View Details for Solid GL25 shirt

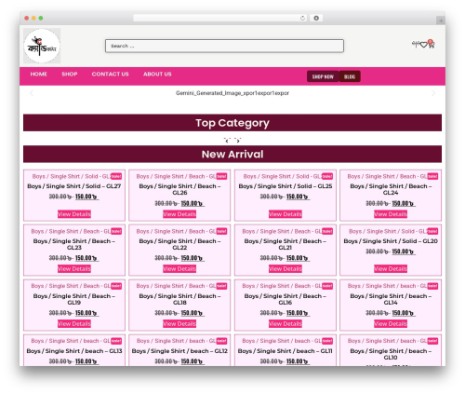click(286, 214)
